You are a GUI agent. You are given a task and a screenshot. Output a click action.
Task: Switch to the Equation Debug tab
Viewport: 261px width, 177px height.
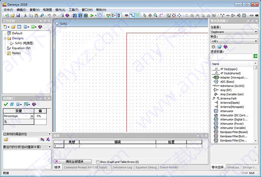(146, 167)
